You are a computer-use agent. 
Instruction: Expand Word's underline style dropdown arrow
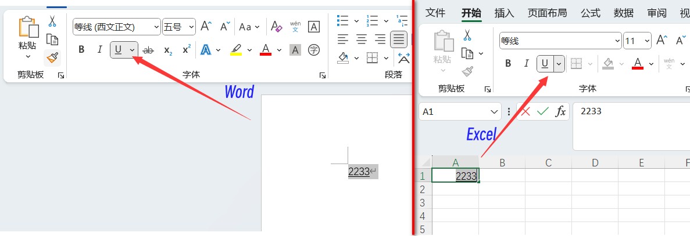[x=132, y=50]
